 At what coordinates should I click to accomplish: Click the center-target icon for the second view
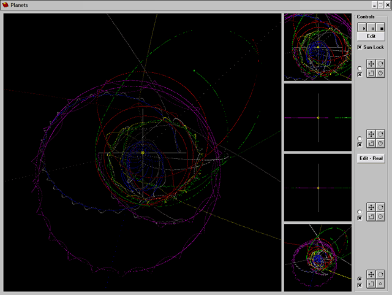[x=380, y=144]
